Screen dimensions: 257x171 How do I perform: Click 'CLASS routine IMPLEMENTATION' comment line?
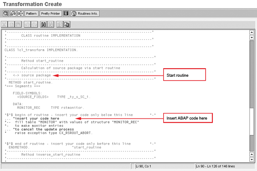(51, 36)
